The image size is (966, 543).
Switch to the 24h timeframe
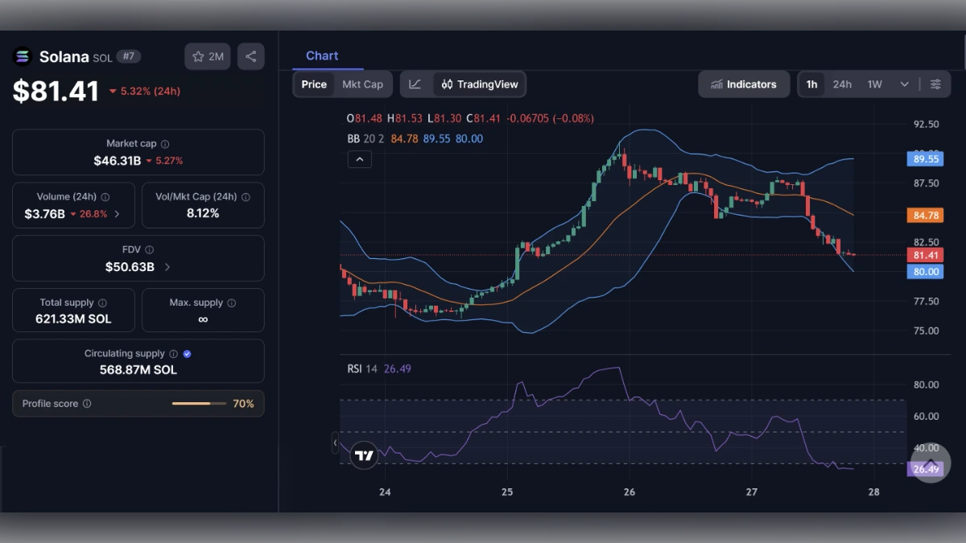coord(842,84)
